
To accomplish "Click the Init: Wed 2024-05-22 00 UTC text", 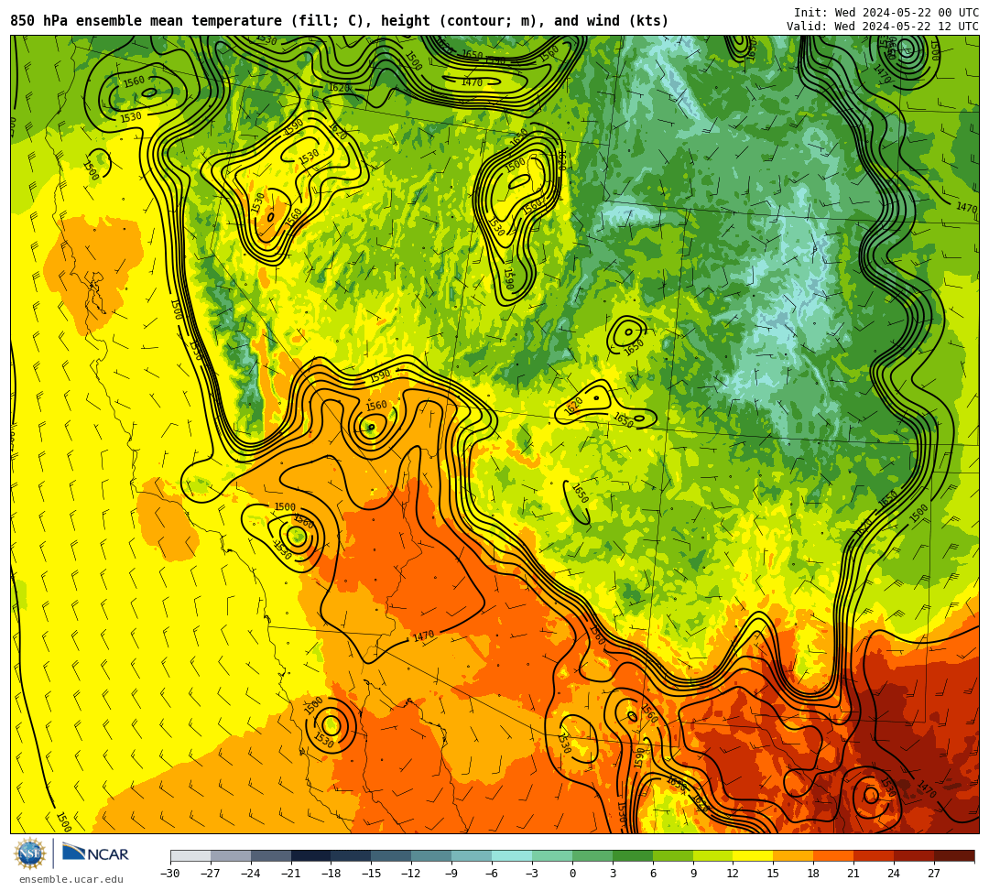I will click(886, 13).
